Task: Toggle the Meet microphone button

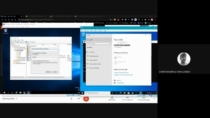Action: [72, 99]
